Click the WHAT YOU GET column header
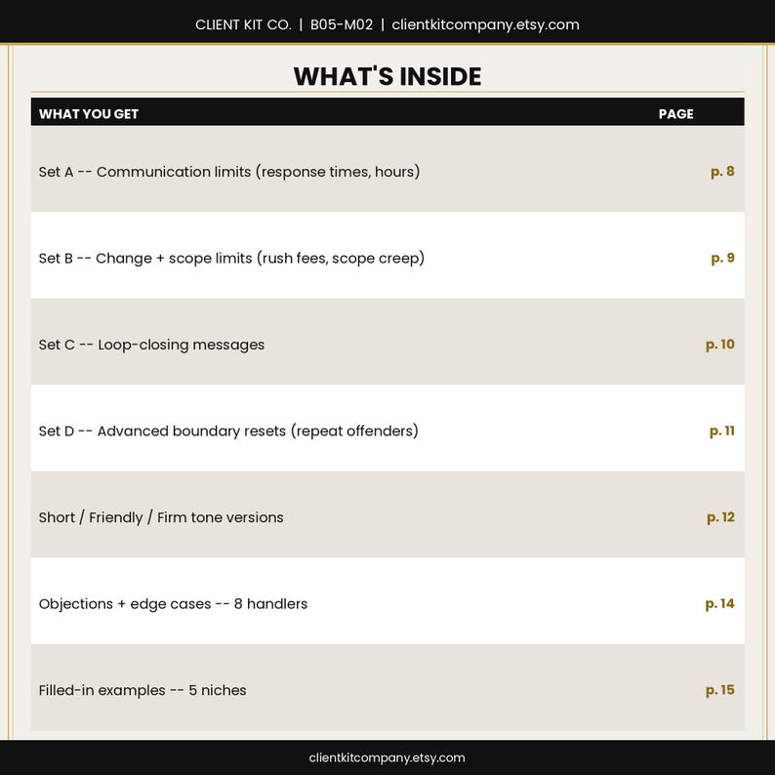The height and width of the screenshot is (775, 775). point(89,114)
